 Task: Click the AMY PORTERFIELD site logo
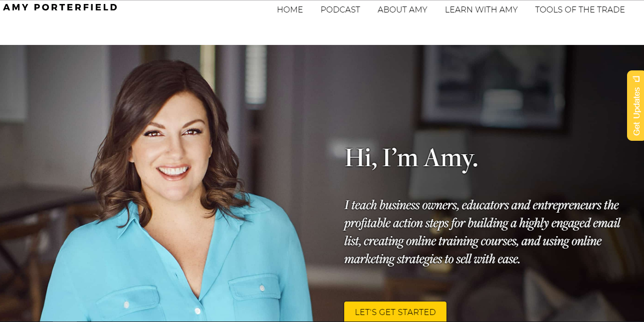point(60,7)
